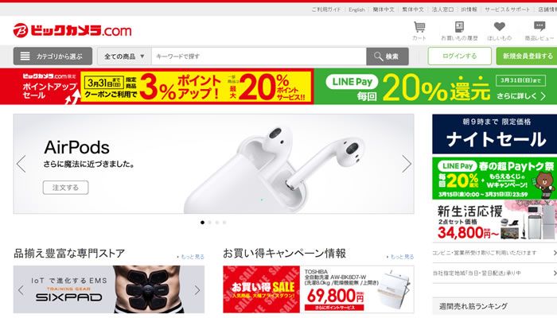The height and width of the screenshot is (318, 557).
Task: Go to next AirPods carousel slide
Action: [x=407, y=164]
